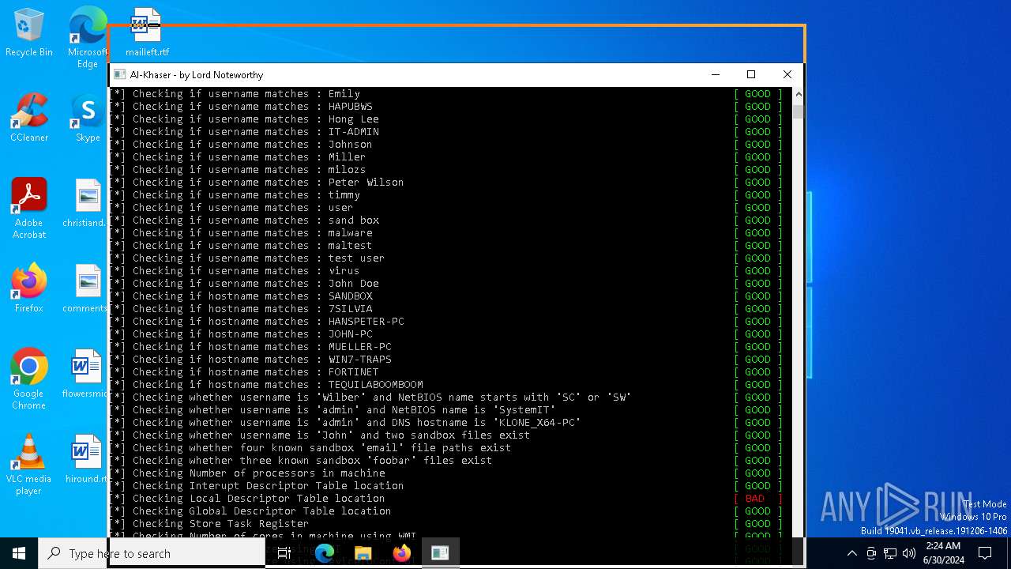Launch the Firefox desktop shortcut
The width and height of the screenshot is (1011, 569).
29,288
